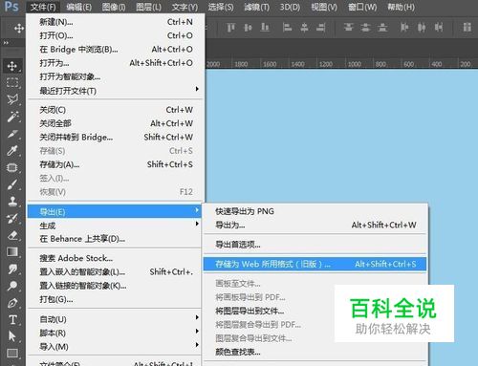This screenshot has width=478, height=366.
Task: Select 导出首选项... in submenu
Action: 315,245
